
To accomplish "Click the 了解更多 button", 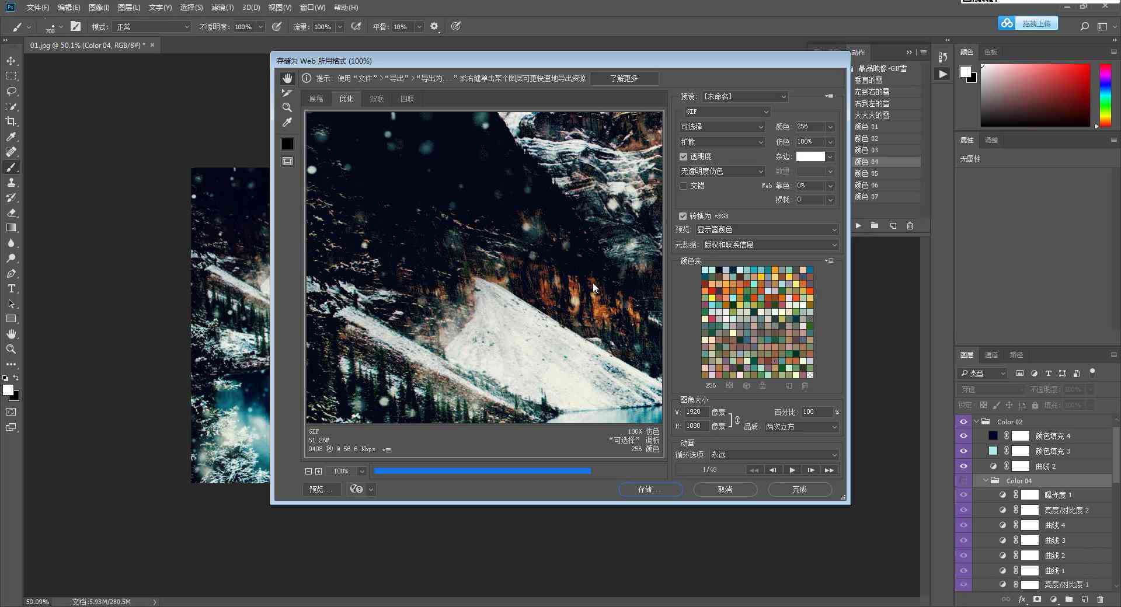I will tap(624, 78).
